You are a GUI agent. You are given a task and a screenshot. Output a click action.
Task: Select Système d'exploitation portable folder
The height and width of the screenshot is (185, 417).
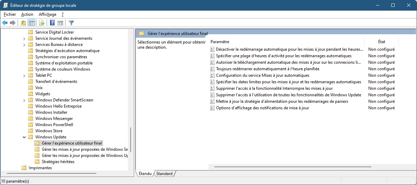coord(64,63)
